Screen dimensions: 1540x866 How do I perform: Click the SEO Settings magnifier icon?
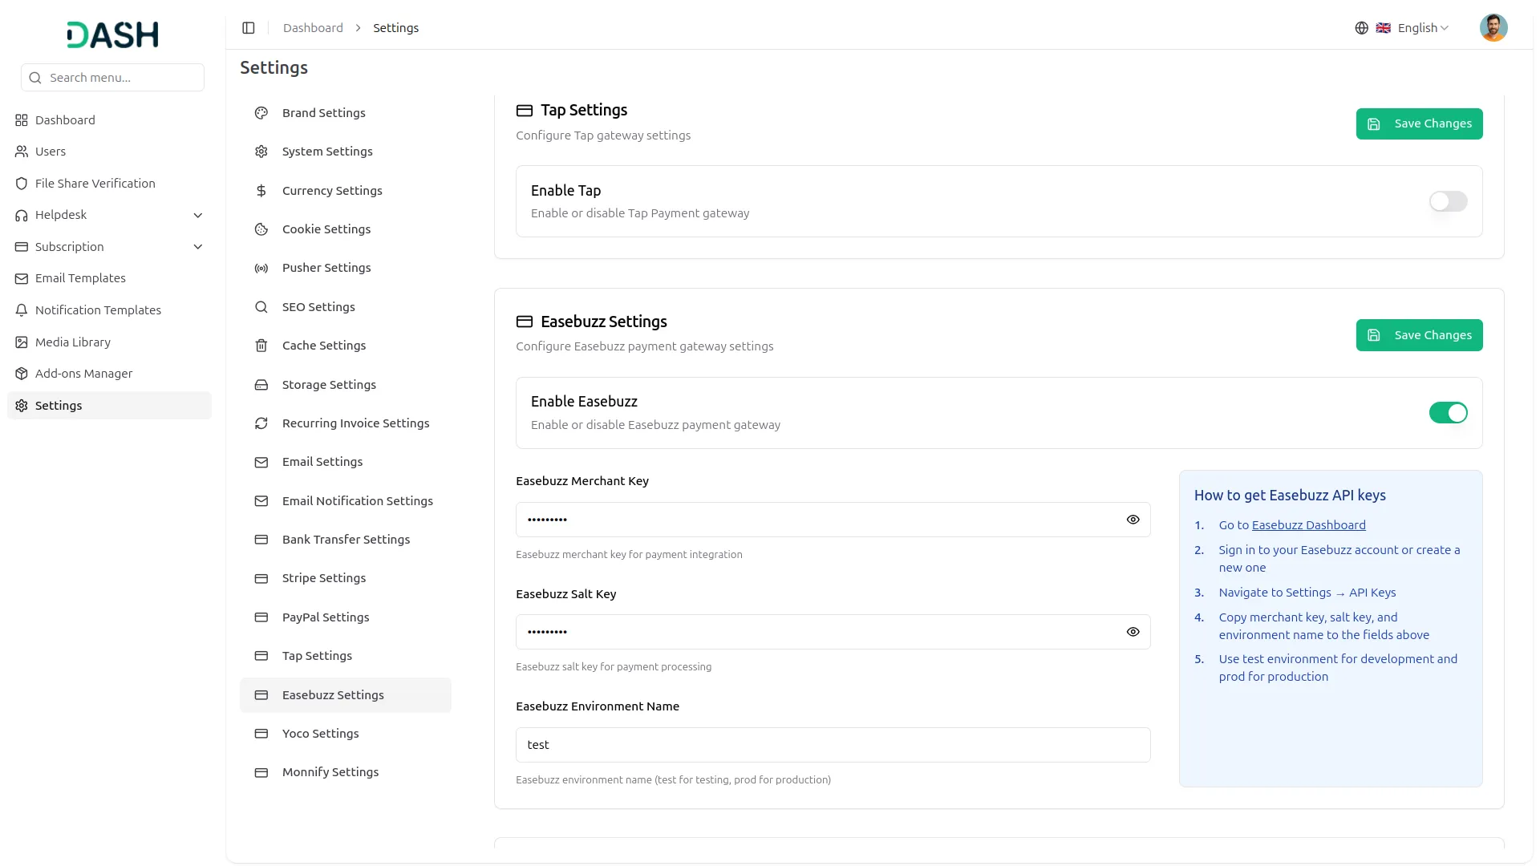point(261,307)
